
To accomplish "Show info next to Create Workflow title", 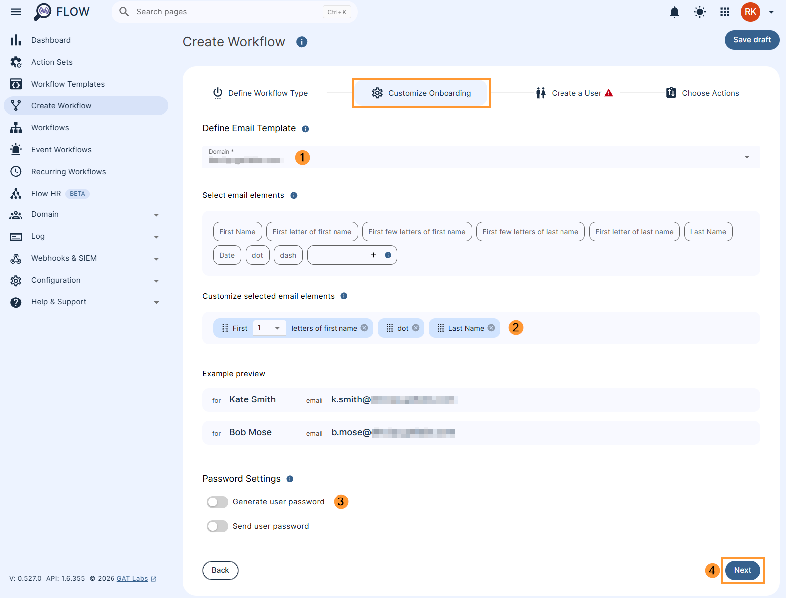I will (x=302, y=42).
